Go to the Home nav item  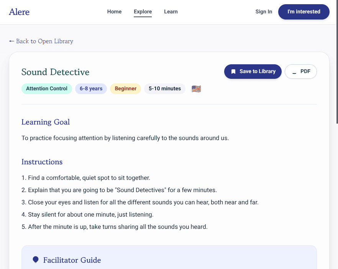tap(114, 11)
